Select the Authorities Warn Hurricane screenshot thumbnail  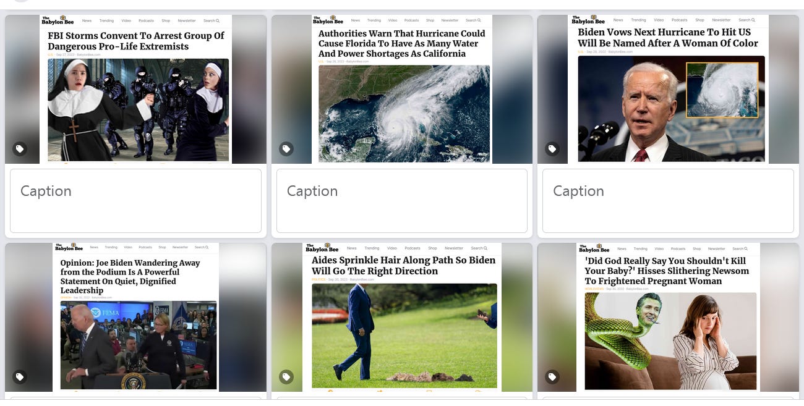[x=402, y=89]
